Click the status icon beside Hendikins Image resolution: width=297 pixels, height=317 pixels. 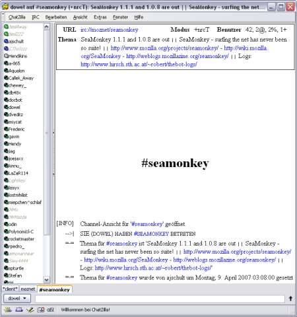pos(6,56)
